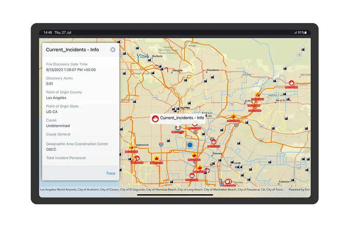Close the Current_Incidents - Info panel
The image size is (349, 227).
coord(113,50)
